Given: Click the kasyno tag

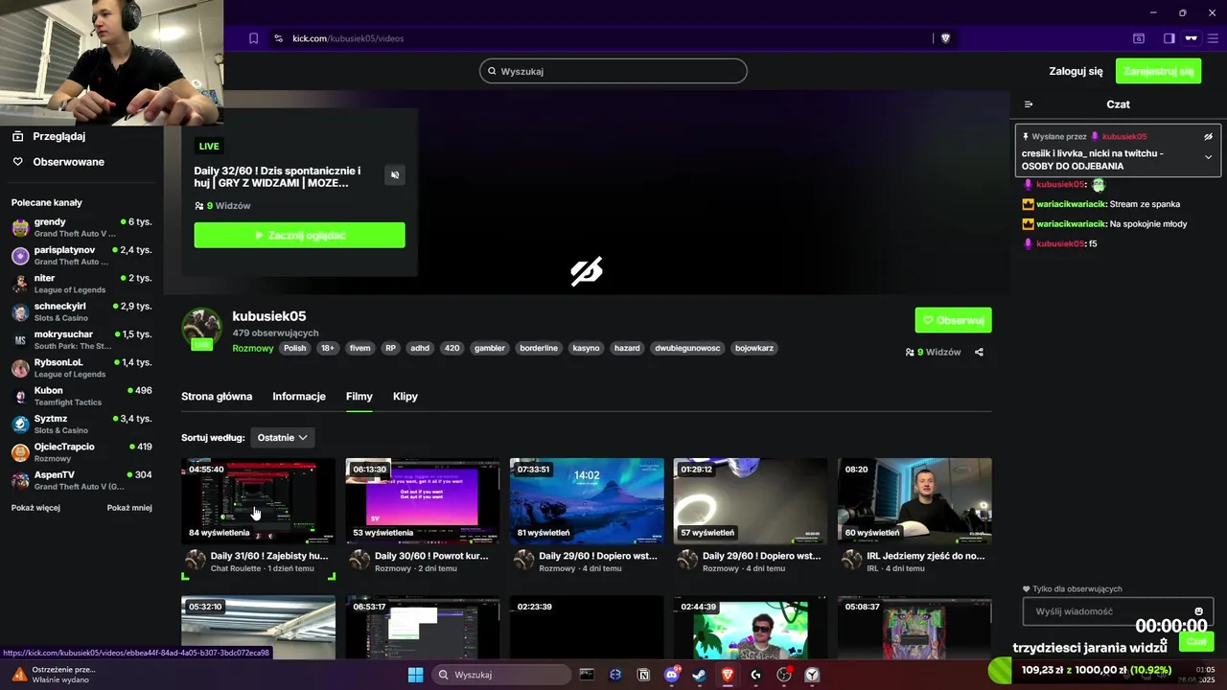Looking at the screenshot, I should (586, 348).
